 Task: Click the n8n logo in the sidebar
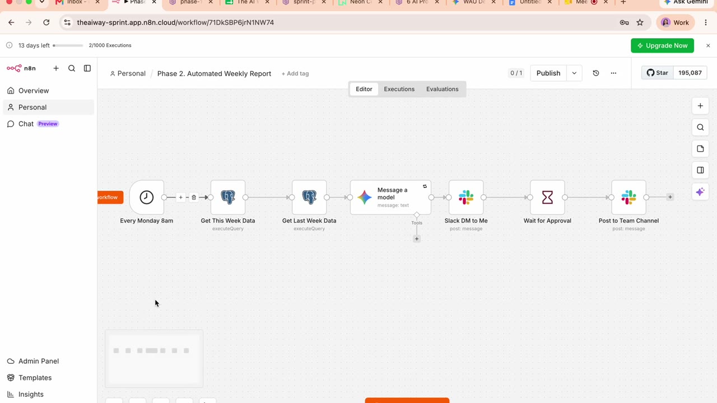tap(21, 68)
